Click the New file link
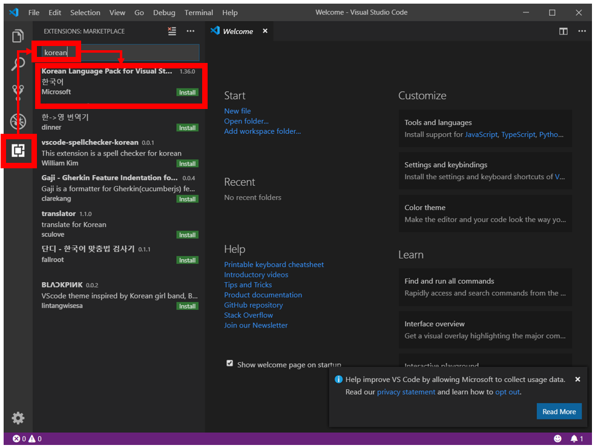 coord(237,111)
